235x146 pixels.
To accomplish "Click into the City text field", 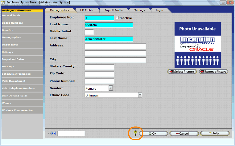I will [x=115, y=60].
